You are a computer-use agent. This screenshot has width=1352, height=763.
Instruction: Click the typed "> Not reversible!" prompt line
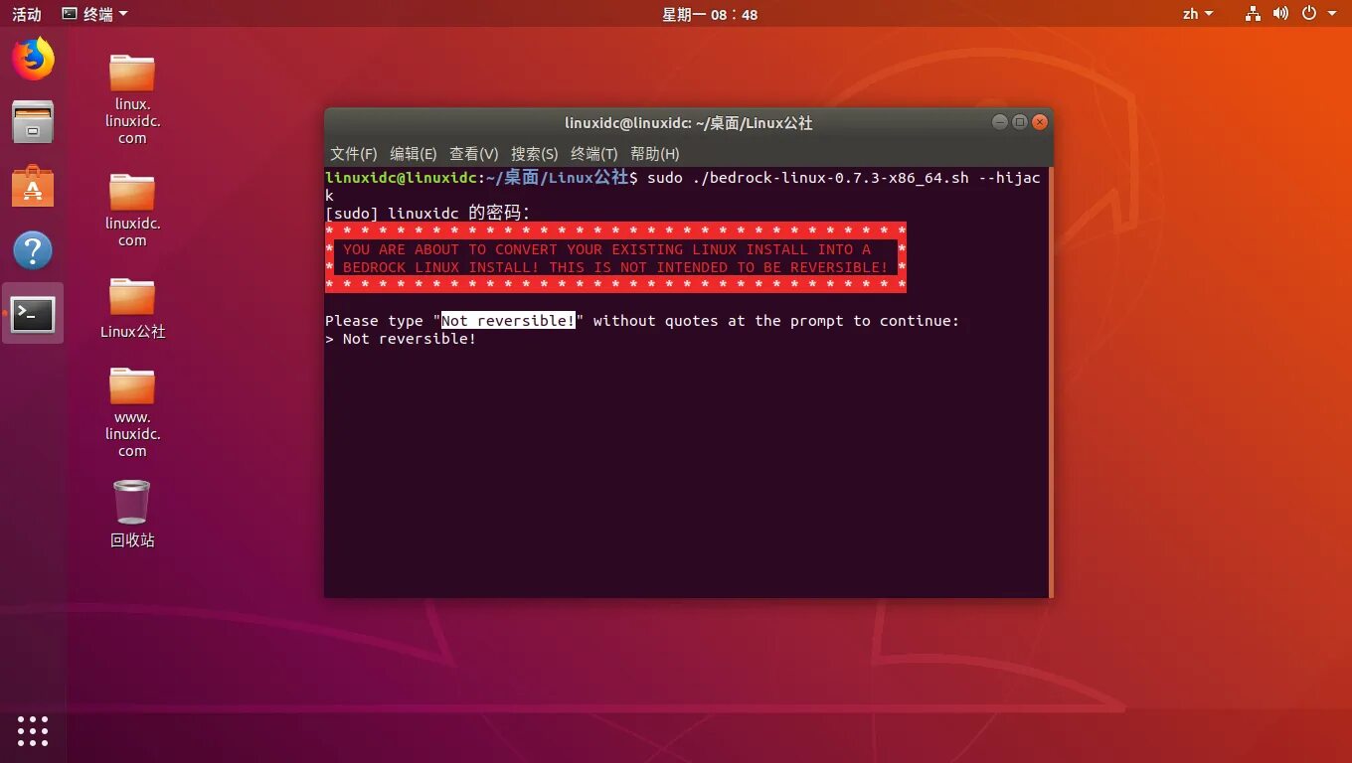point(401,339)
